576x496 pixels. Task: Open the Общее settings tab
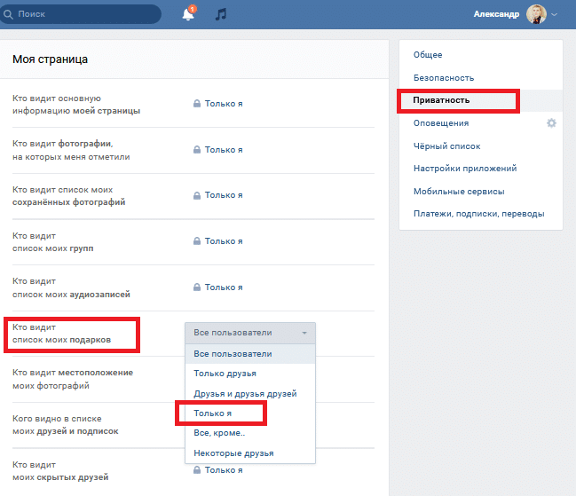[428, 55]
